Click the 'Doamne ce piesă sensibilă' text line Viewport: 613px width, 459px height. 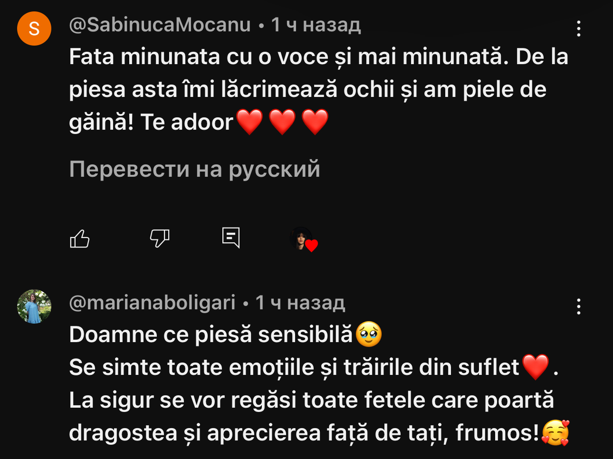click(x=211, y=335)
